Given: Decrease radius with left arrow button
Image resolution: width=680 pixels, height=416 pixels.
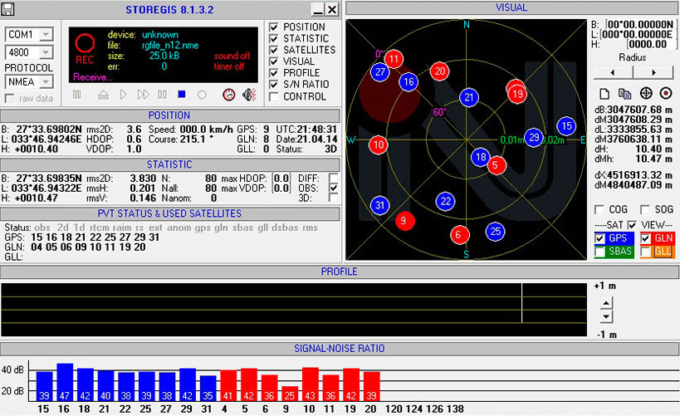Looking at the screenshot, I should (613, 72).
